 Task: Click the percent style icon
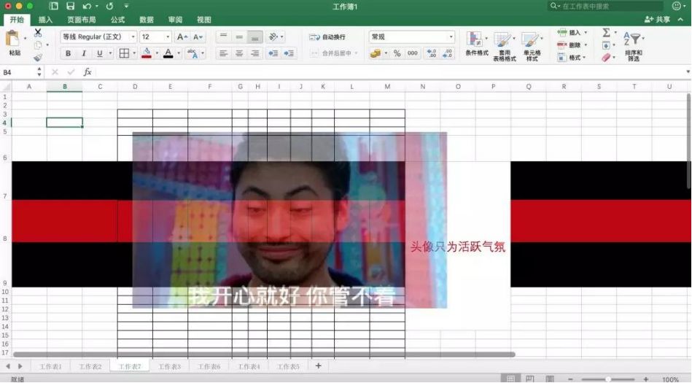[397, 53]
